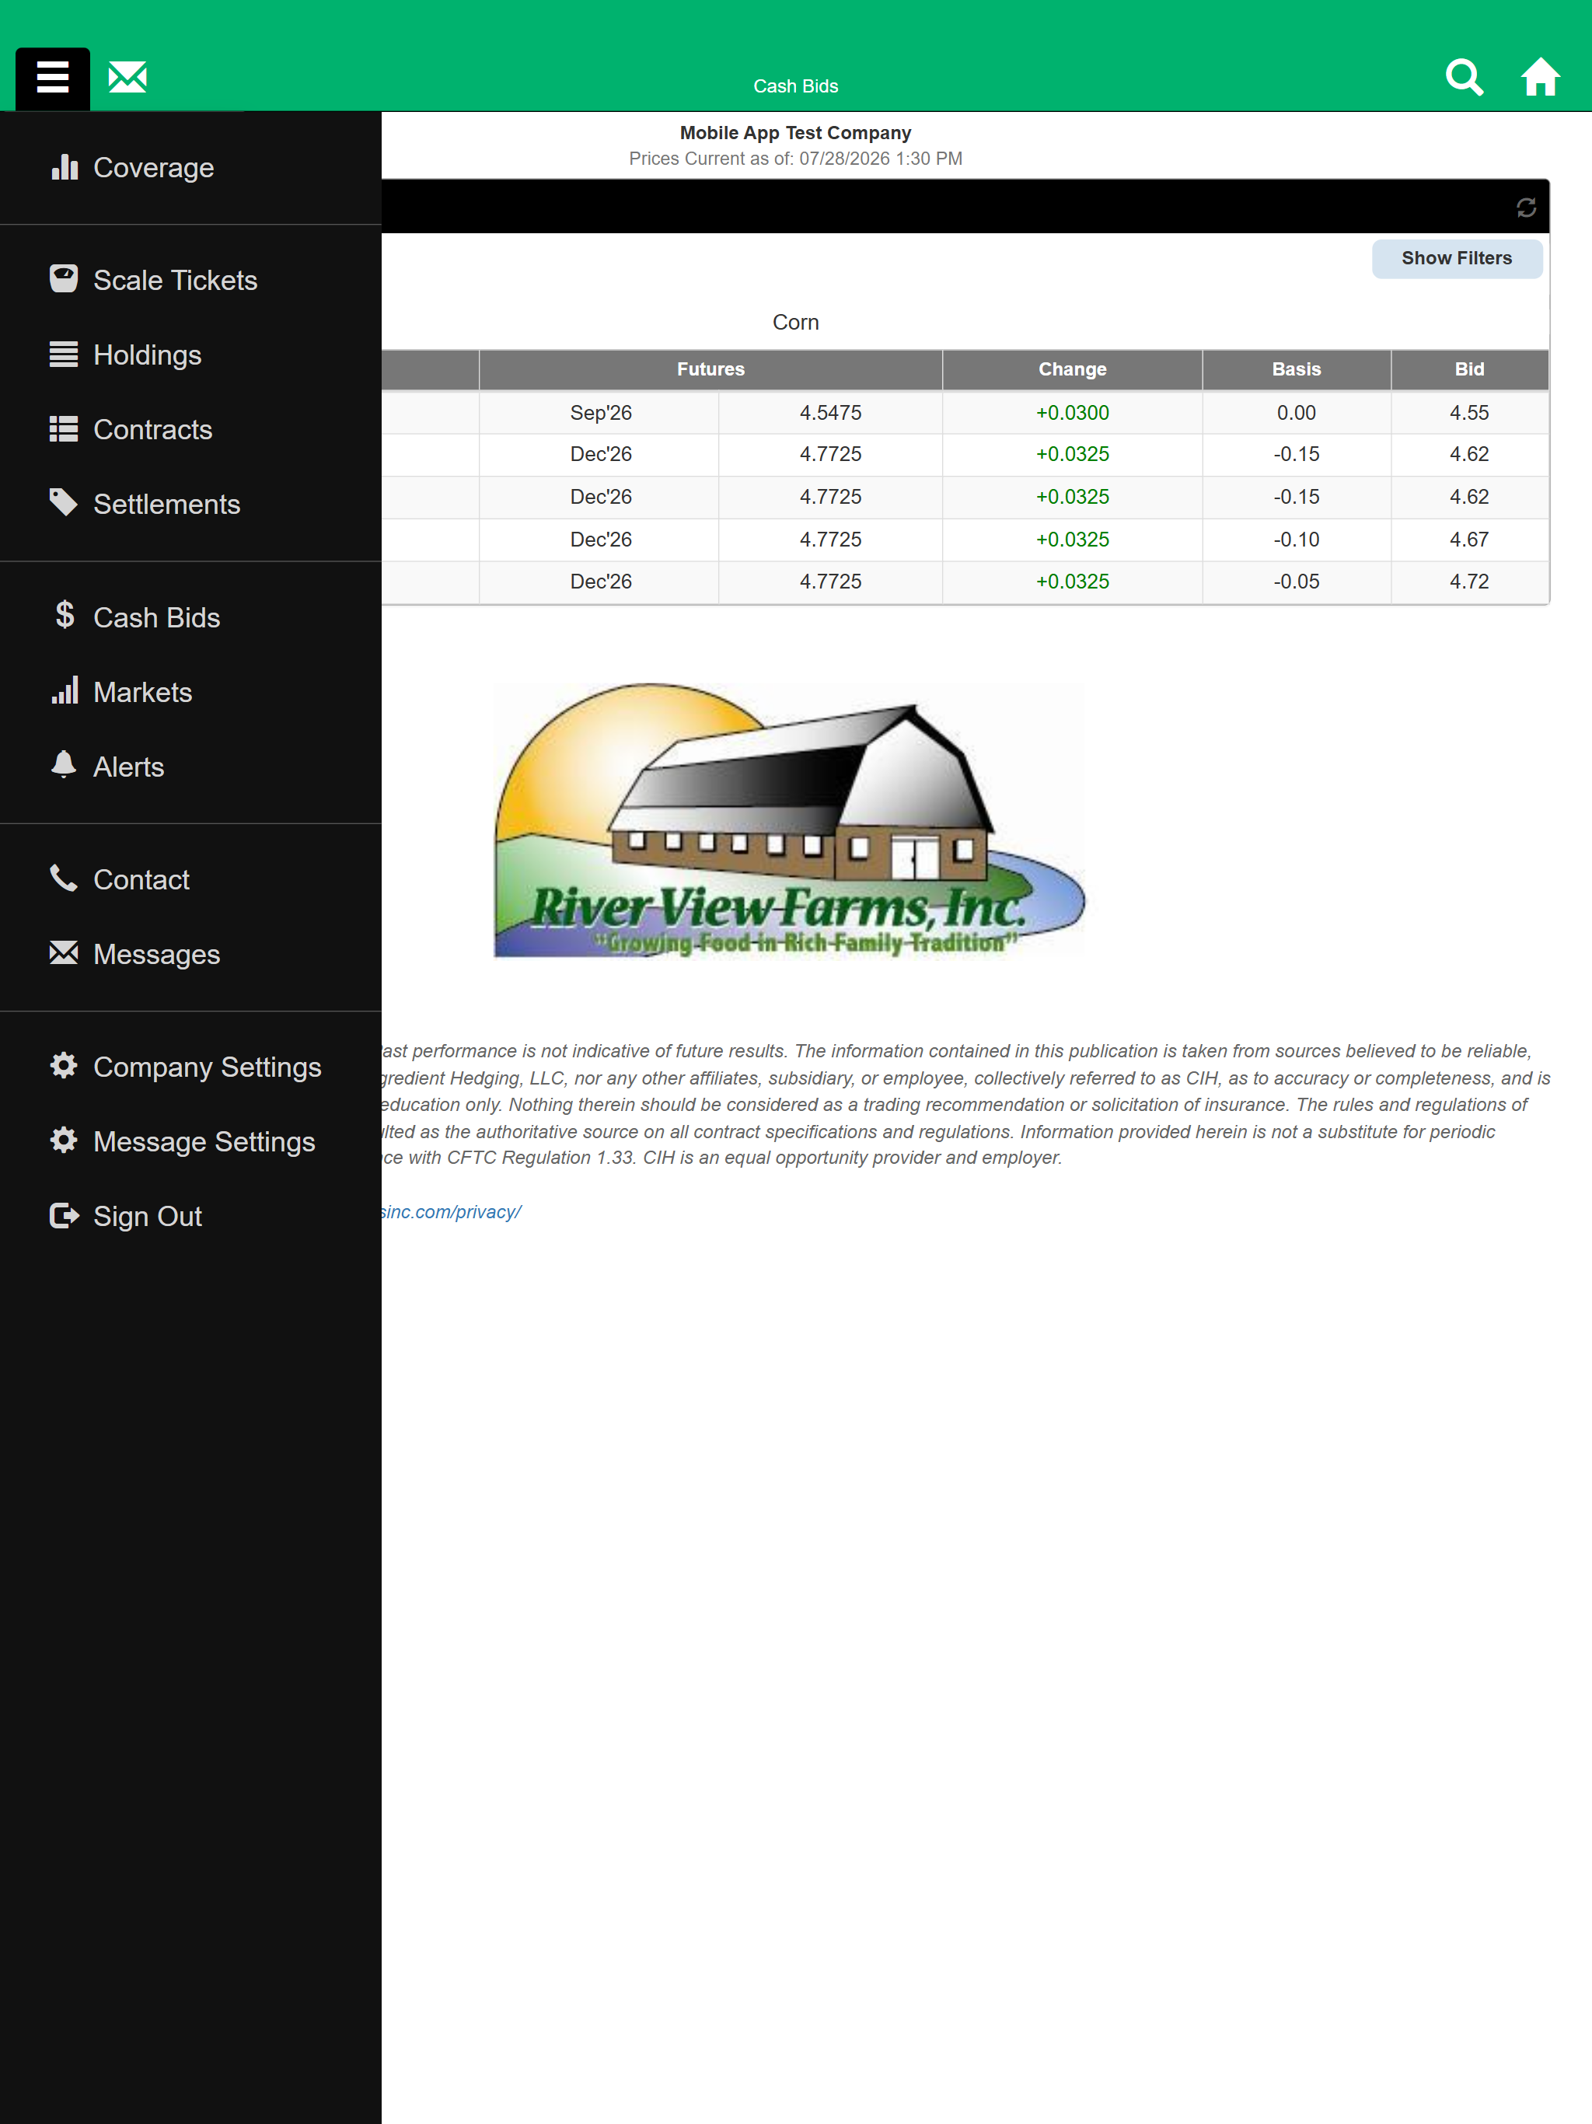Viewport: 1592px width, 2124px height.
Task: Select the Sep'26 futures month cell
Action: click(x=600, y=413)
